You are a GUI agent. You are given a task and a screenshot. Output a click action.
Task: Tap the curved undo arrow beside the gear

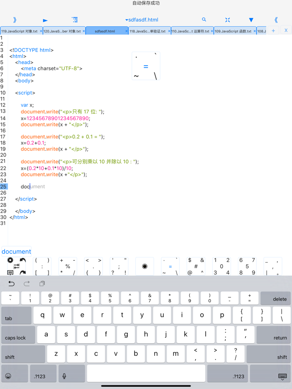[x=23, y=260]
